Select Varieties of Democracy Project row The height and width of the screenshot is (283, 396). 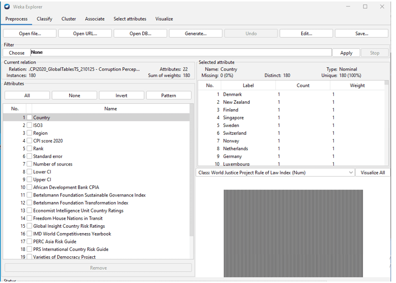tap(96, 256)
